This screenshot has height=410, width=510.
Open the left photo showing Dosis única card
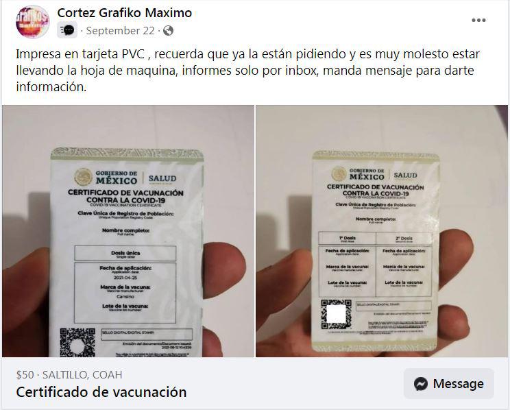(128, 231)
